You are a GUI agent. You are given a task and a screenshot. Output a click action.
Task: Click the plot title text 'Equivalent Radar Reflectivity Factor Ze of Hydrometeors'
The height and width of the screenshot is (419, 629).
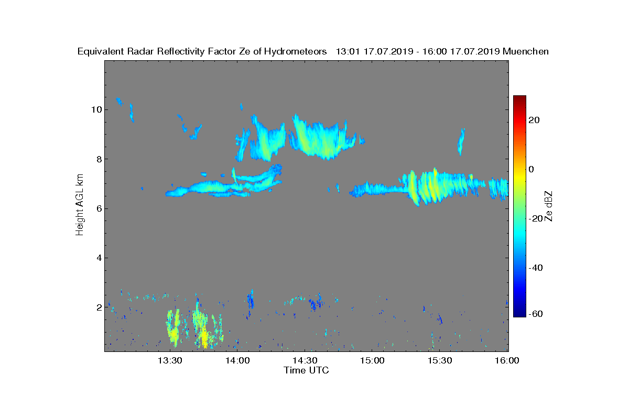(202, 51)
